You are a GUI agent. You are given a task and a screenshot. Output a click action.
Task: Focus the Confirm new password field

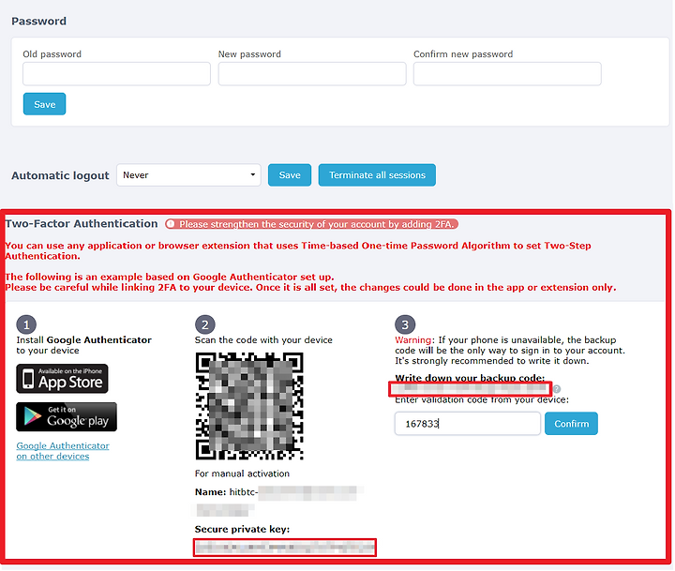507,74
